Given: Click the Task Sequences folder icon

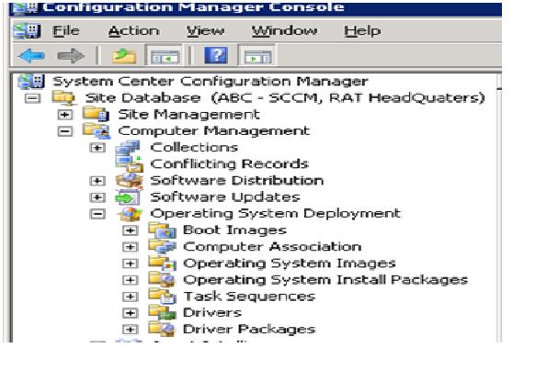Looking at the screenshot, I should (163, 296).
